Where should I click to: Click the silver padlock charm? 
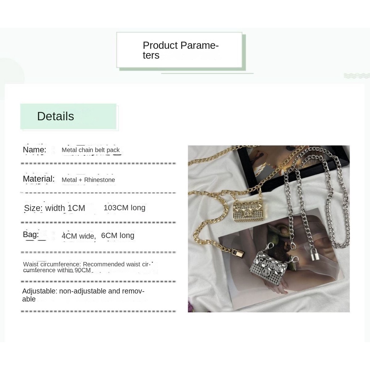(314, 255)
